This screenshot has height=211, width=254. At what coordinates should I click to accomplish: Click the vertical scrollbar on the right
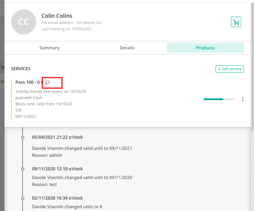[x=252, y=67]
